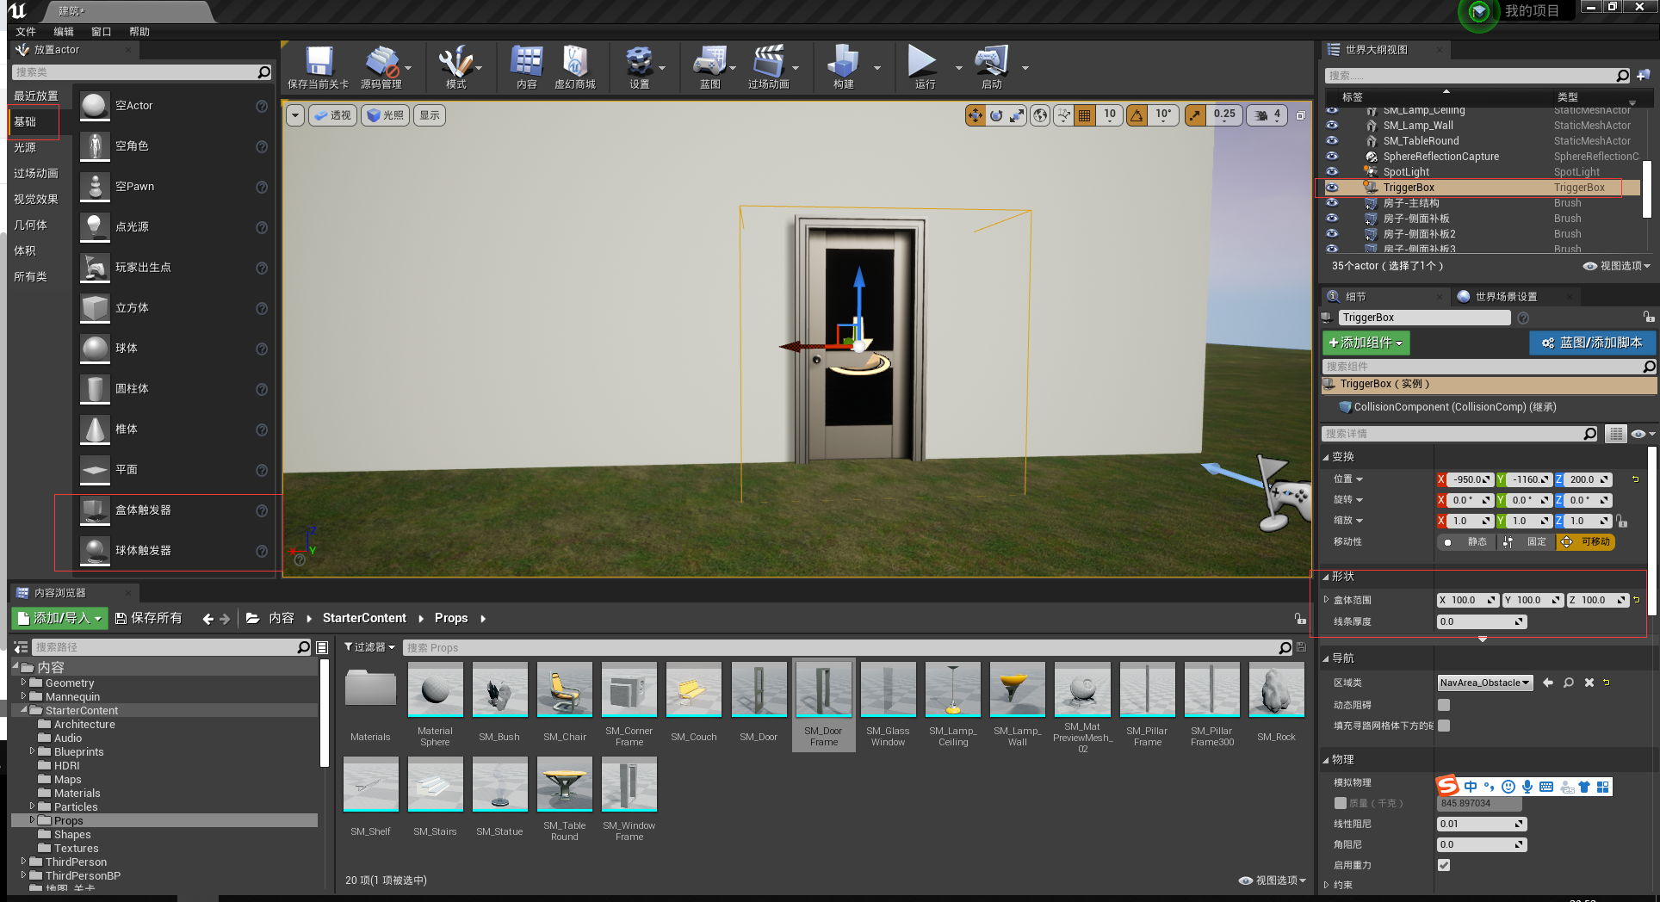
Task: Toggle visibility of SpotLight in outliner
Action: coord(1332,171)
